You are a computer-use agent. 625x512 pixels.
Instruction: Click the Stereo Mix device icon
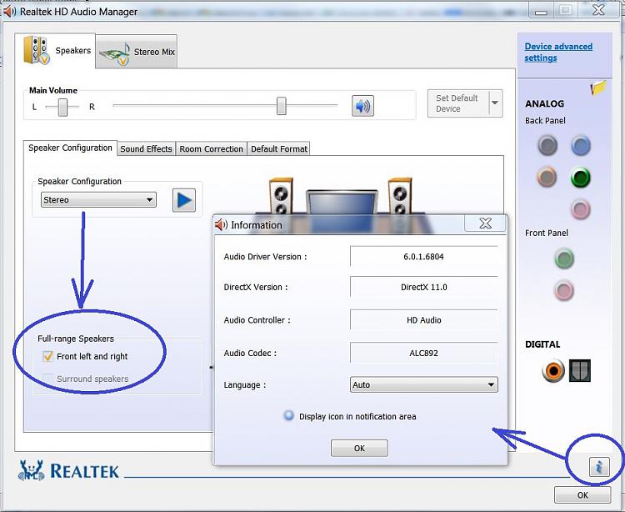(x=115, y=54)
